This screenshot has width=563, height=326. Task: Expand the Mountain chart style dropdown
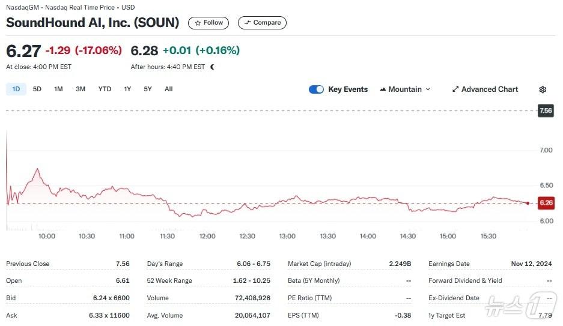428,89
